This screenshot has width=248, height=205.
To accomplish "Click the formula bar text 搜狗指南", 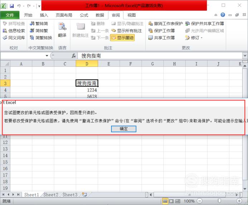I will (91, 56).
